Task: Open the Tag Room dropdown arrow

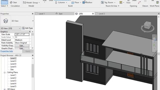Action: (x=115, y=2)
